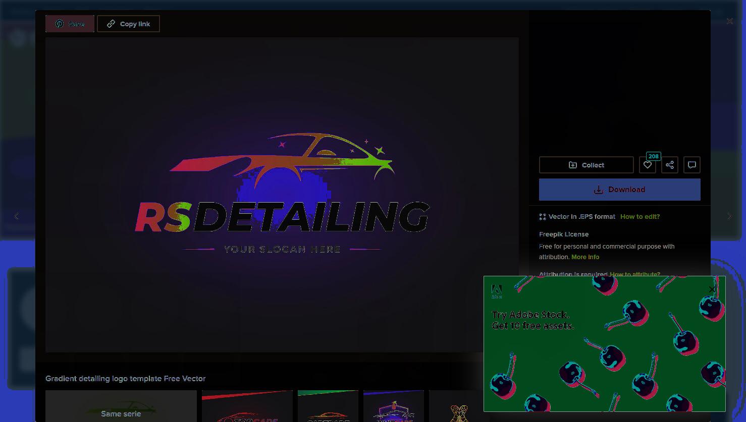Open the 'How to edit?' link
Image resolution: width=746 pixels, height=422 pixels.
[640, 217]
